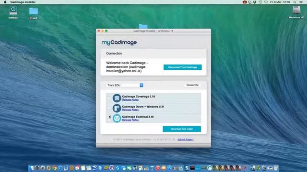
Task: Open Spotlight search magnifier
Action: click(x=295, y=2)
